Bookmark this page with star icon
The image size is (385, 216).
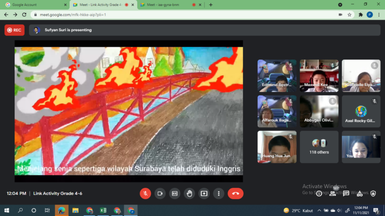(349, 14)
